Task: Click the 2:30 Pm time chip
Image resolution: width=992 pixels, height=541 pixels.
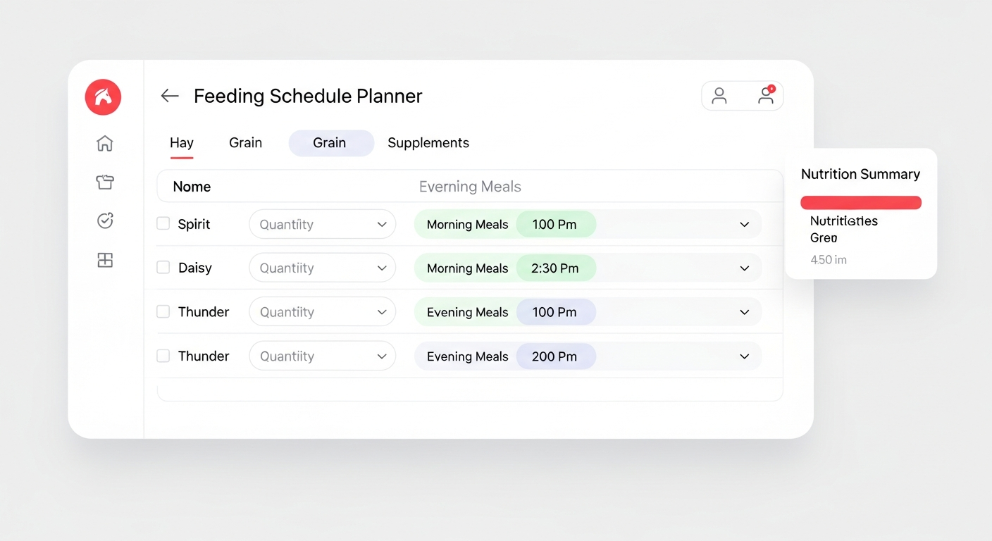Action: (x=556, y=268)
